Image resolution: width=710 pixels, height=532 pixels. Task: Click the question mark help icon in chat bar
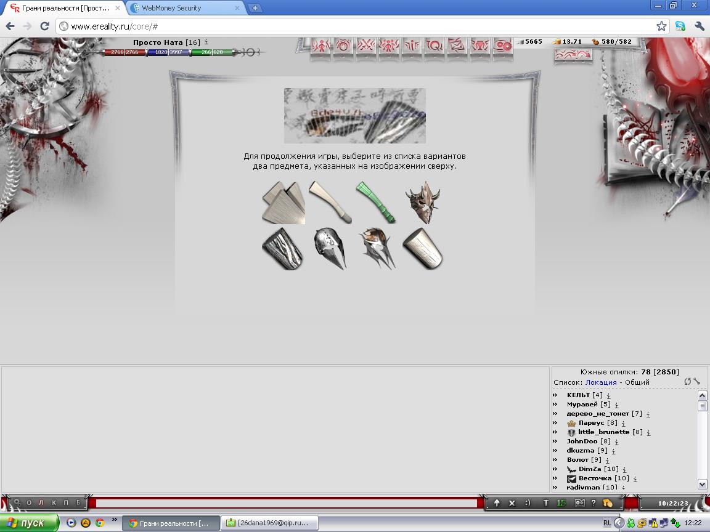[594, 503]
